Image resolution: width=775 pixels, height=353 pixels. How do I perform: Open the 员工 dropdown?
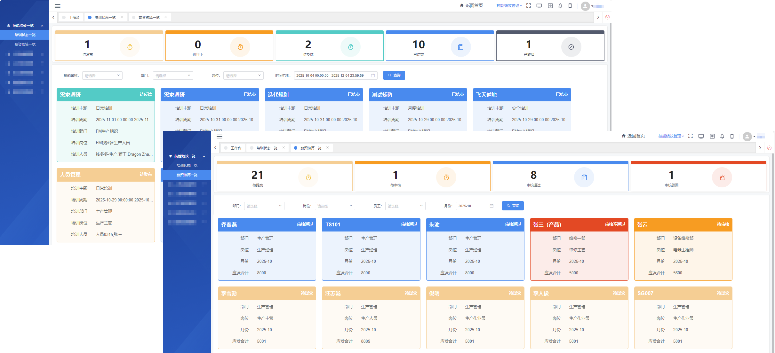(405, 206)
